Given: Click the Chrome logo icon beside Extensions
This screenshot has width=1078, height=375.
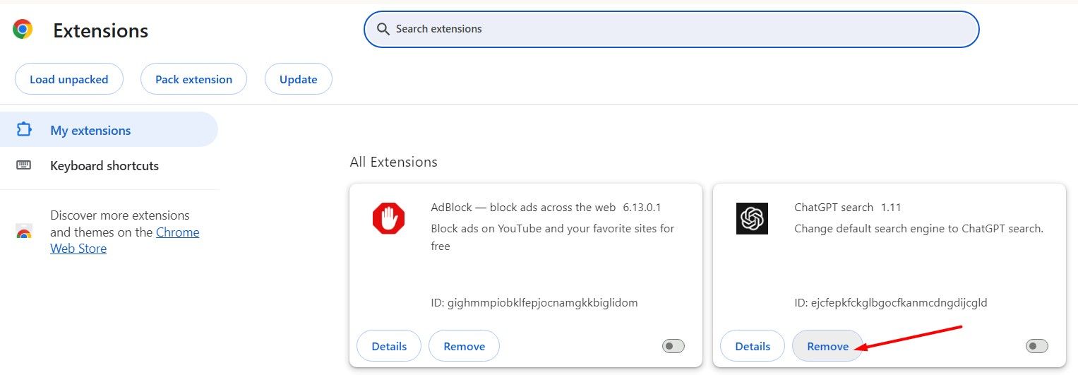Looking at the screenshot, I should tap(23, 29).
